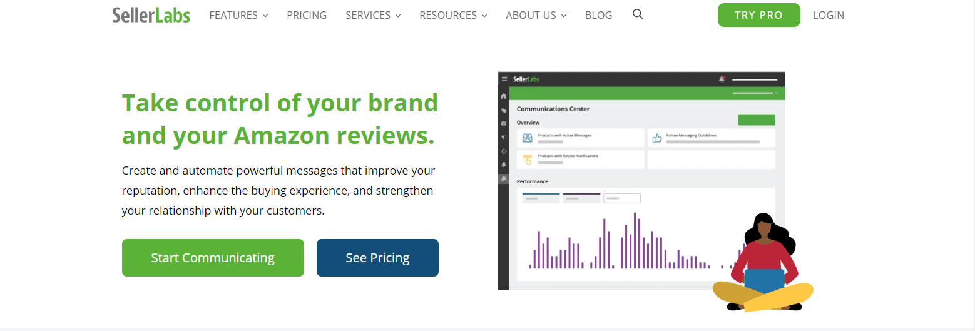
Task: Click the thumbs-up Follow Messaging Guidelines icon
Action: [x=657, y=138]
